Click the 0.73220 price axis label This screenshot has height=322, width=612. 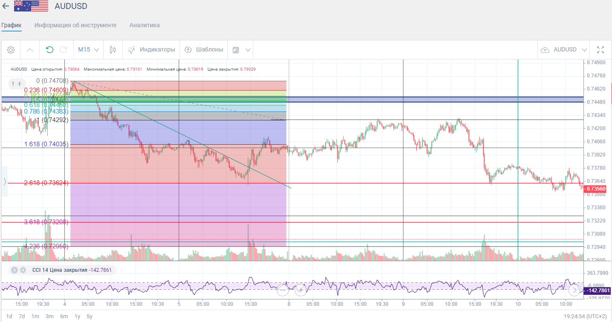pos(596,221)
